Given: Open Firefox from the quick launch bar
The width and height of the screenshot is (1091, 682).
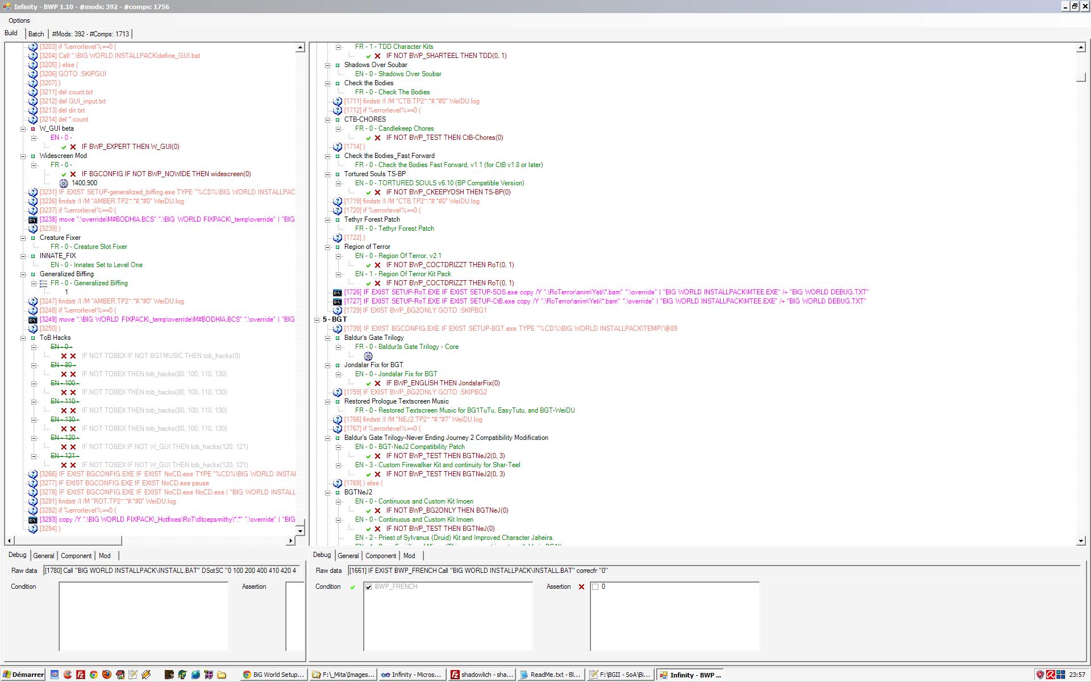Looking at the screenshot, I should (x=107, y=675).
